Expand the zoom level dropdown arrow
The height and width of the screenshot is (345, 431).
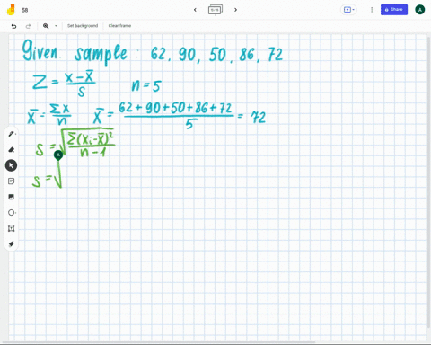[56, 26]
